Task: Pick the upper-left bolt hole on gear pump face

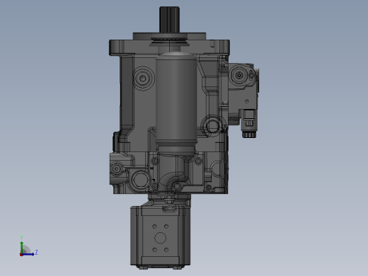Action: 154,226
